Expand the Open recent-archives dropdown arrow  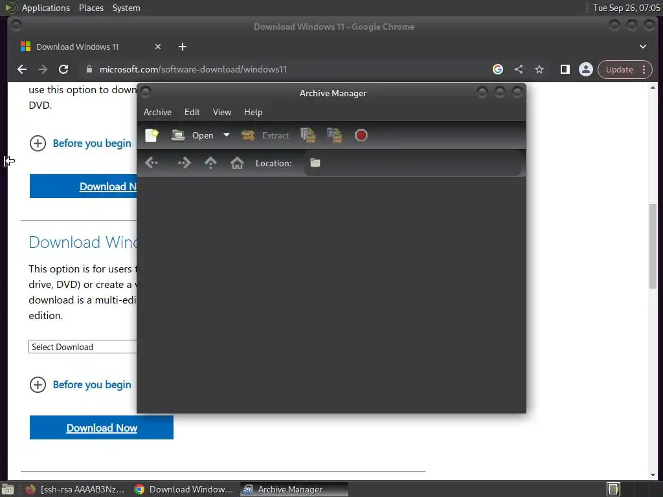[x=227, y=135]
